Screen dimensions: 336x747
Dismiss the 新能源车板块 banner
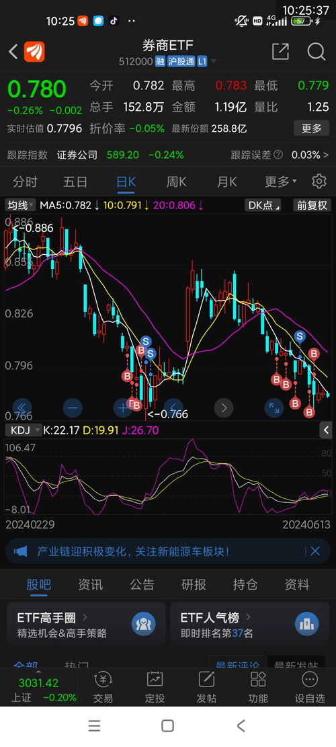(x=315, y=551)
